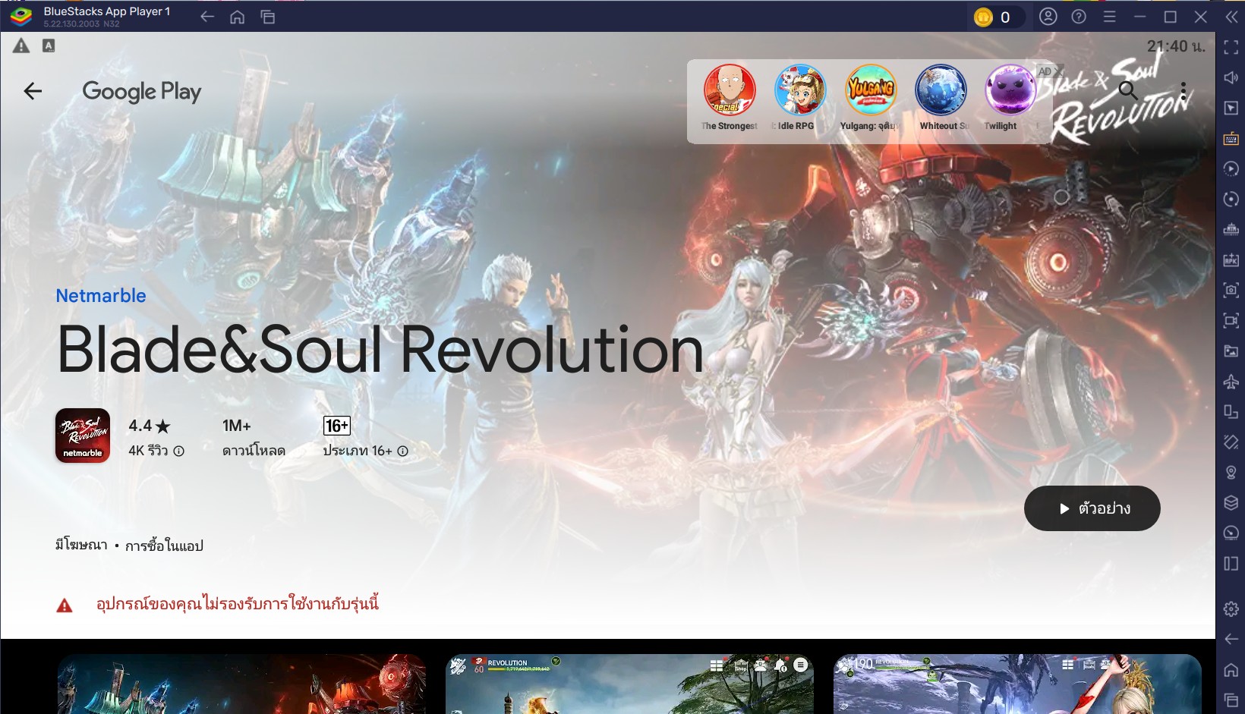Click the warning triangle in the status bar
This screenshot has width=1245, height=714.
[x=21, y=46]
